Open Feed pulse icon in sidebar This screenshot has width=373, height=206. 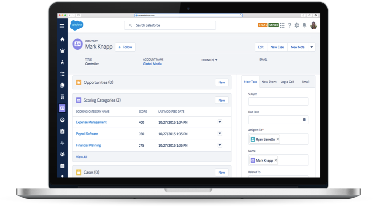[x=62, y=143]
